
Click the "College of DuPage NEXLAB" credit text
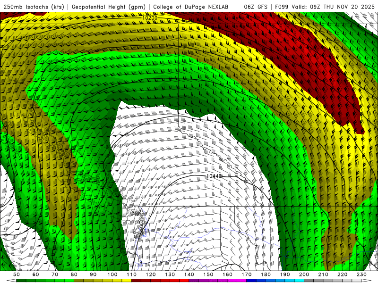[190, 7]
